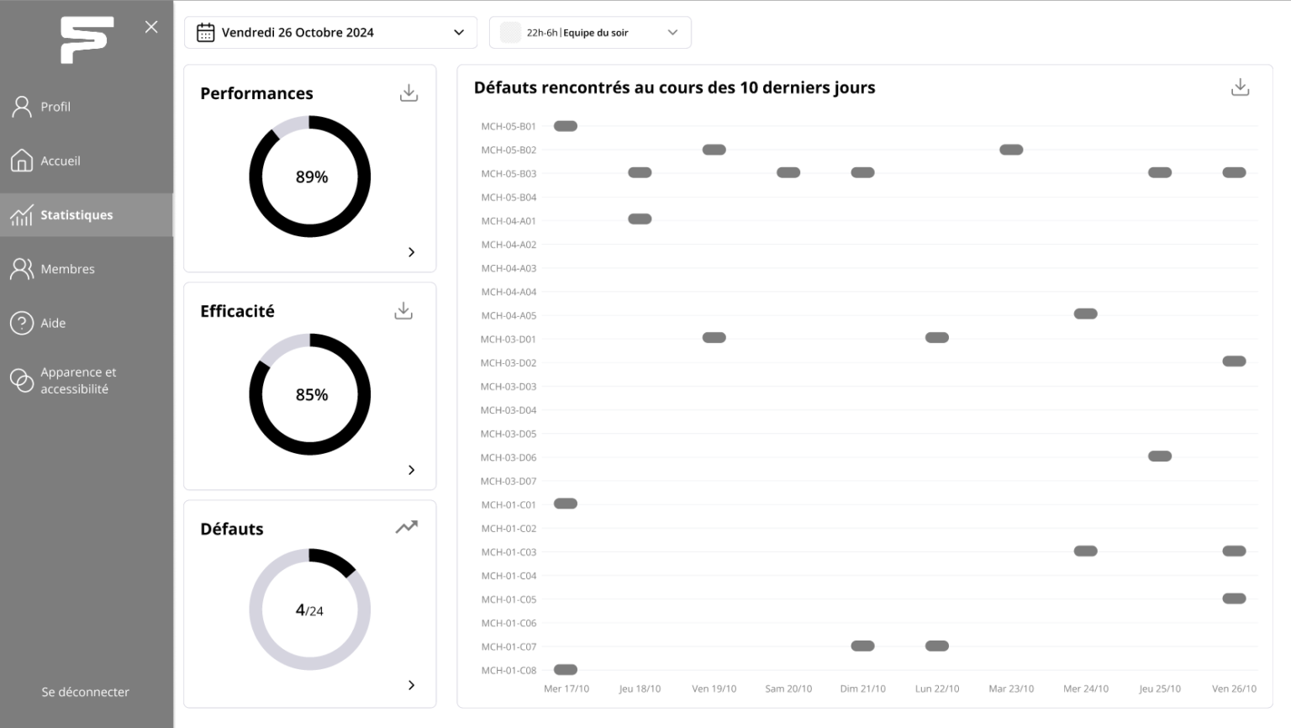
Task: Expand Défauts details with chevron arrow
Action: click(411, 685)
